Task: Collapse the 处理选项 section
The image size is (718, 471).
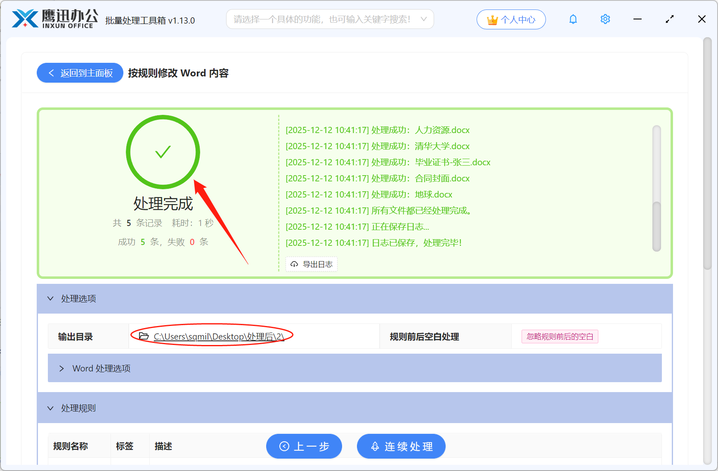Action: click(50, 298)
